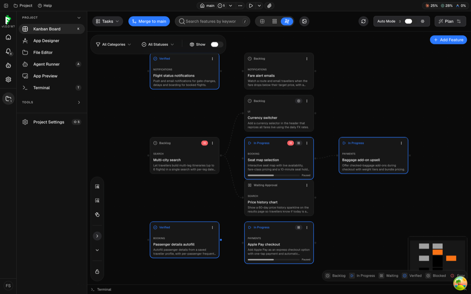Screen dimensions: 471x294
Task: Switch to the graph view icon
Action: coord(287,21)
